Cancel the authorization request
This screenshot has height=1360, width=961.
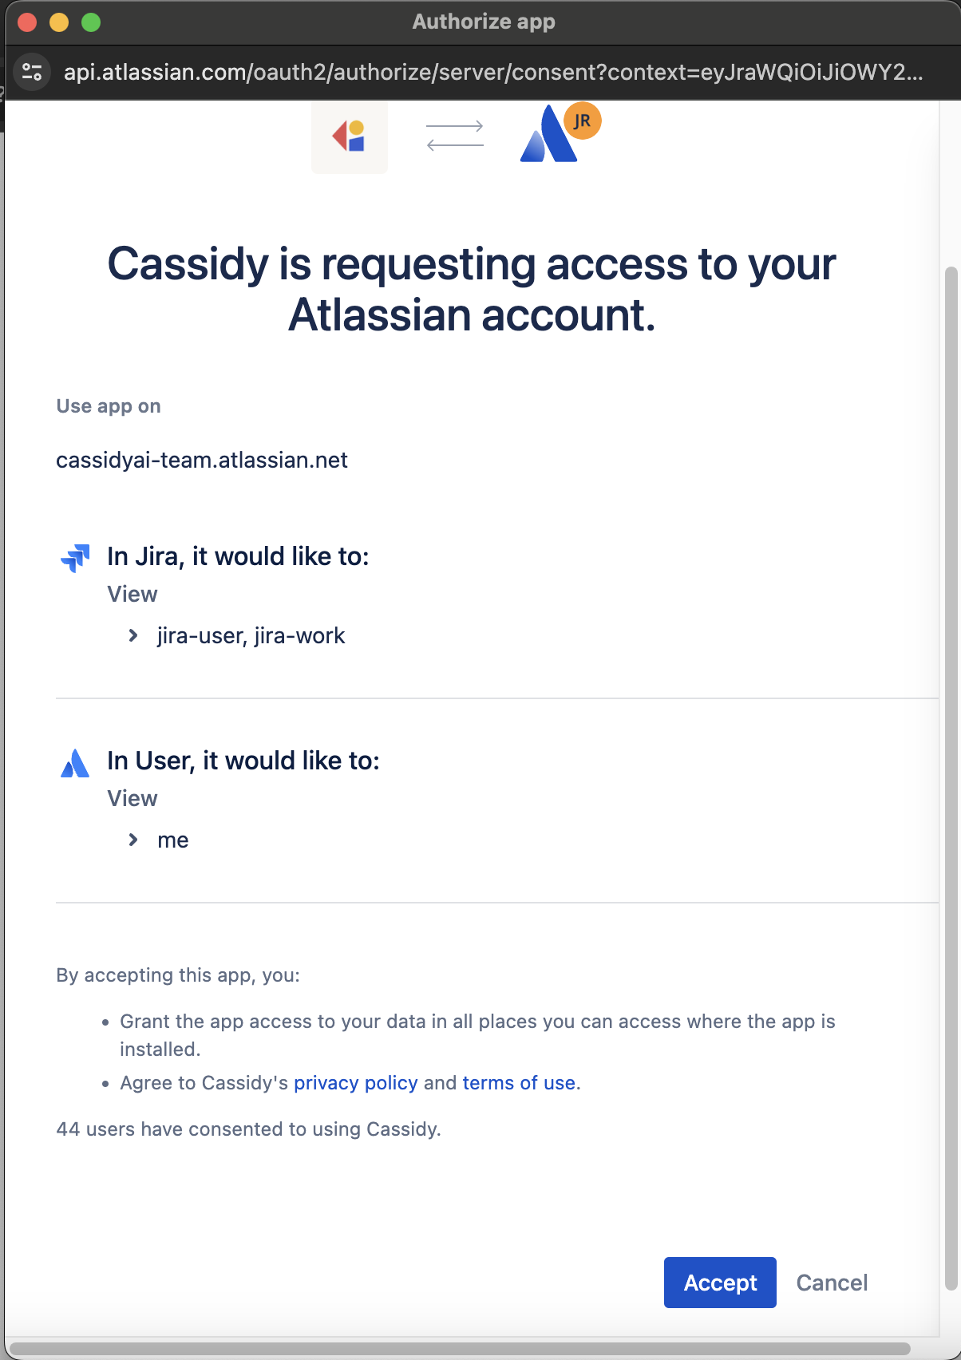(x=831, y=1283)
